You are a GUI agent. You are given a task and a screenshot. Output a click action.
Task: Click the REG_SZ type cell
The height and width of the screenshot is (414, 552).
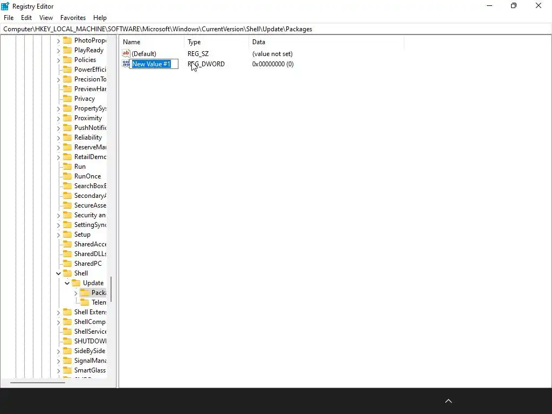(x=198, y=54)
